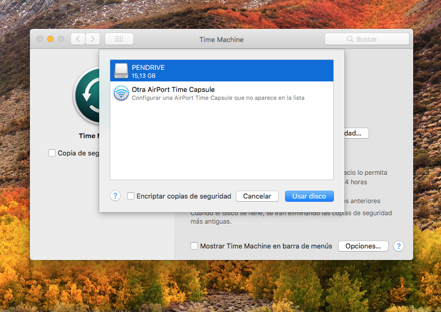Go forward with the right chevron button

coord(93,39)
